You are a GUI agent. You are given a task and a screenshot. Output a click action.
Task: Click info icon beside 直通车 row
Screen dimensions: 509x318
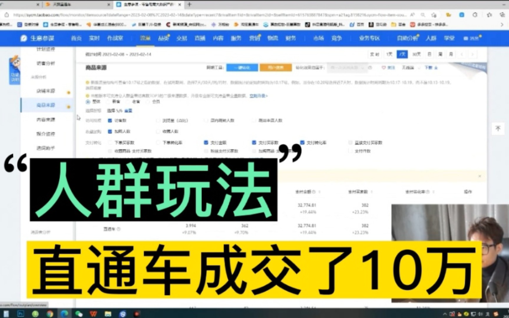[x=118, y=229]
